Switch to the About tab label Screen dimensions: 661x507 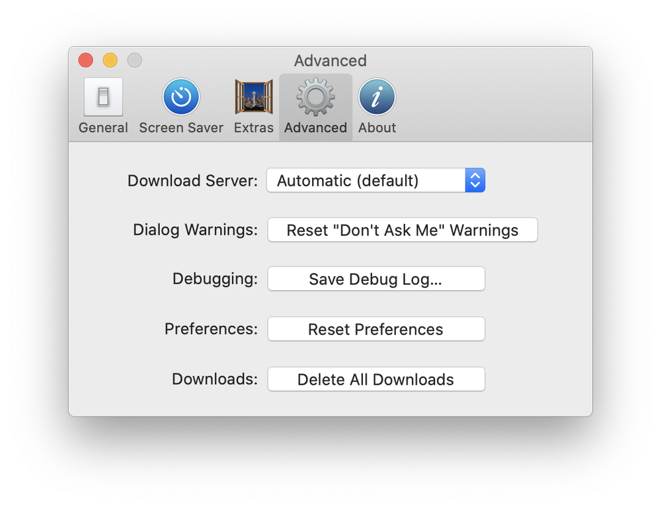377,128
